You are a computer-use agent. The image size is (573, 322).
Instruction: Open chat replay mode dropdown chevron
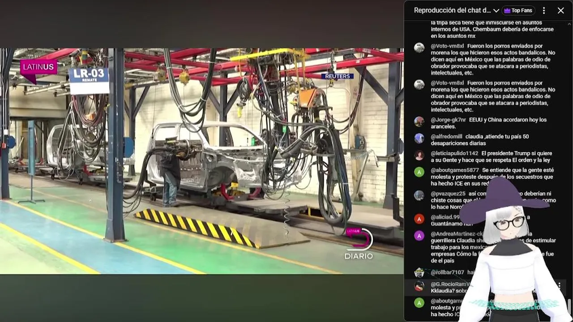[496, 10]
